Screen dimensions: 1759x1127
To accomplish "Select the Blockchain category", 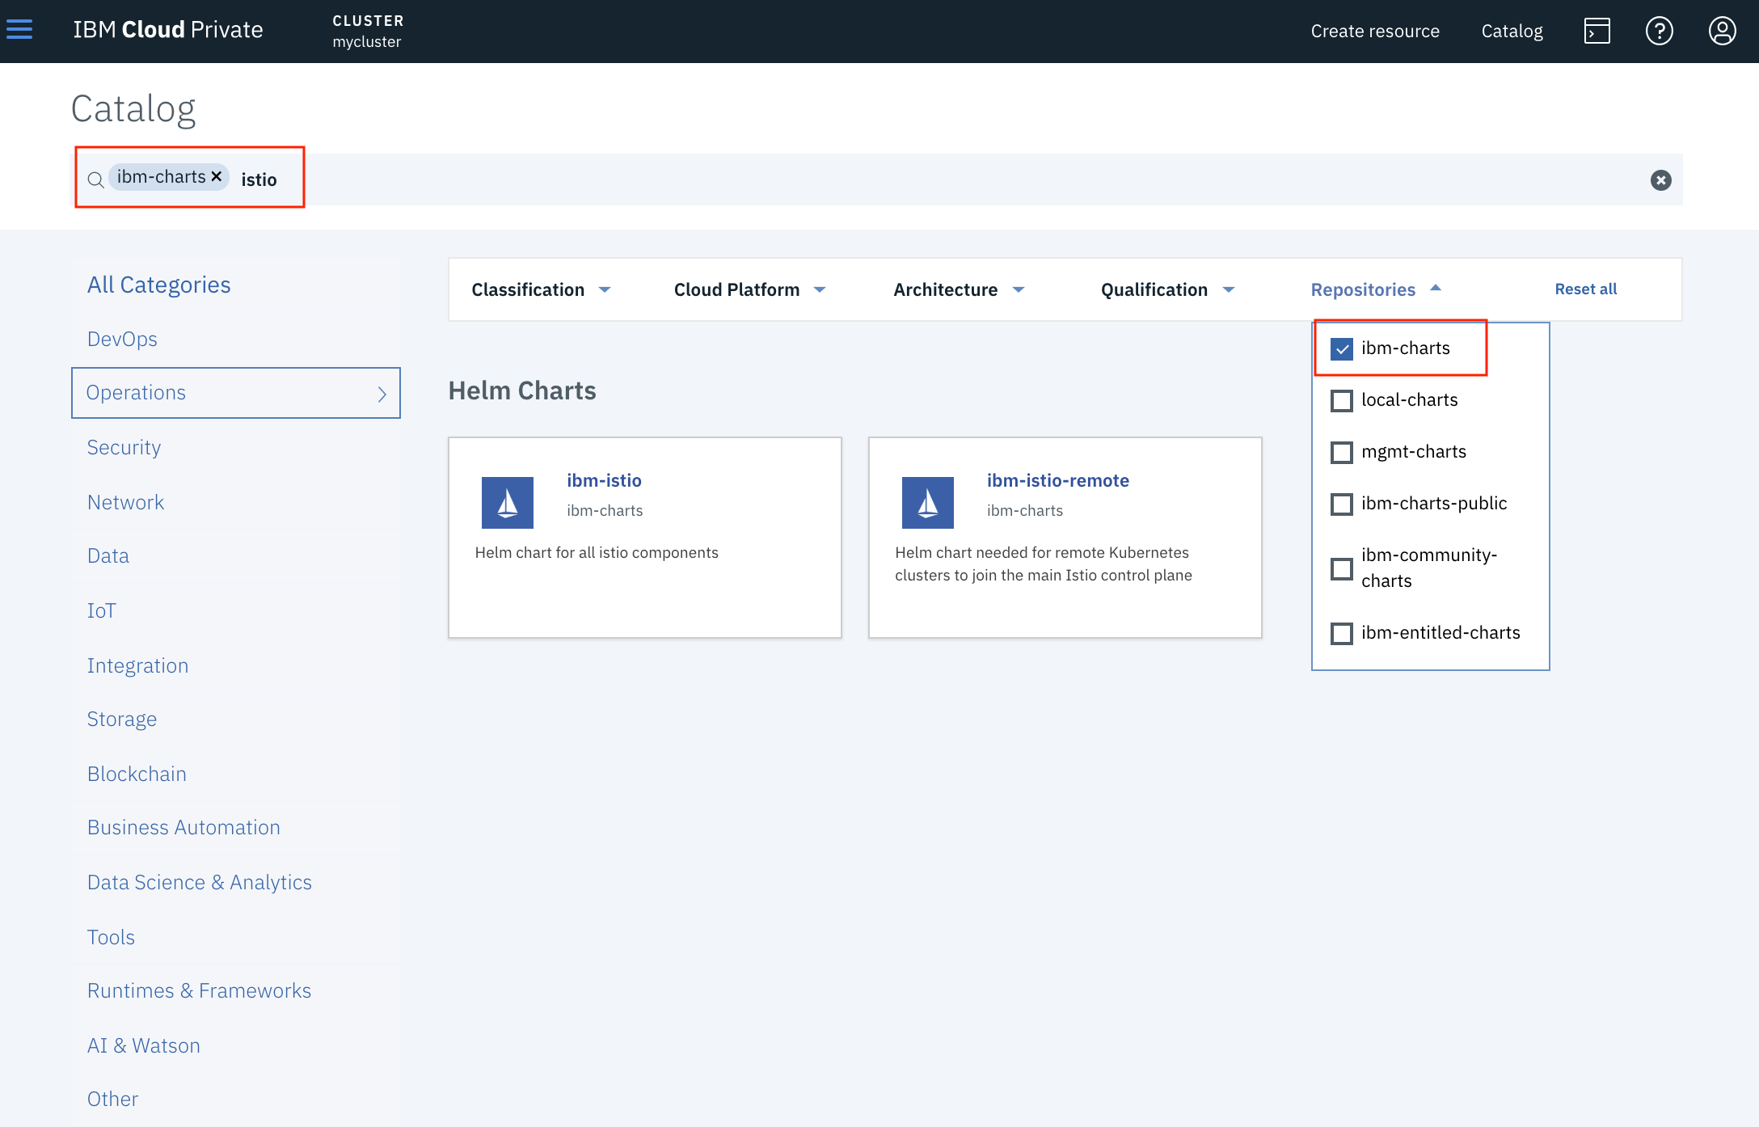I will pyautogui.click(x=137, y=774).
